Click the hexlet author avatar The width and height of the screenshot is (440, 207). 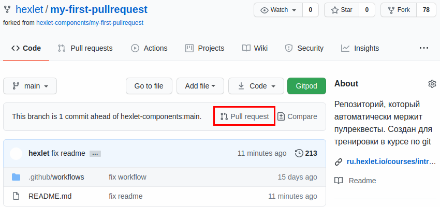pos(16,153)
